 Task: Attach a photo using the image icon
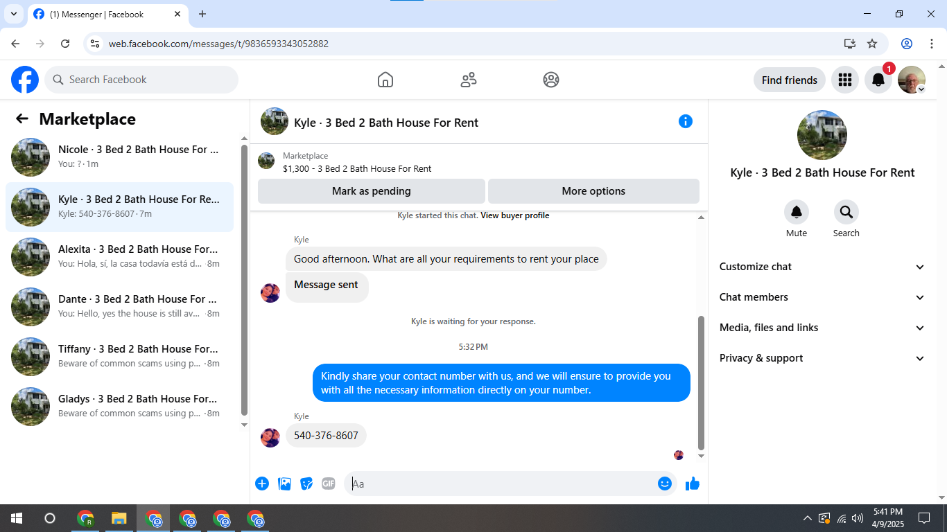284,484
